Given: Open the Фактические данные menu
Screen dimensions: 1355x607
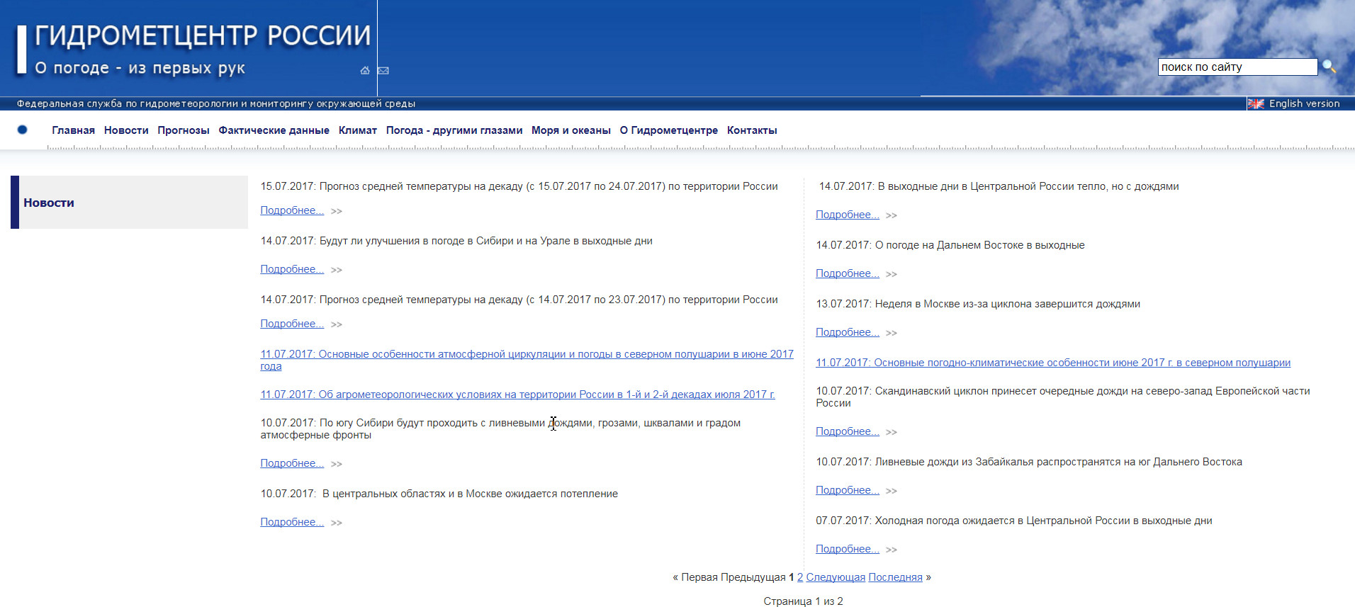Looking at the screenshot, I should pos(274,130).
